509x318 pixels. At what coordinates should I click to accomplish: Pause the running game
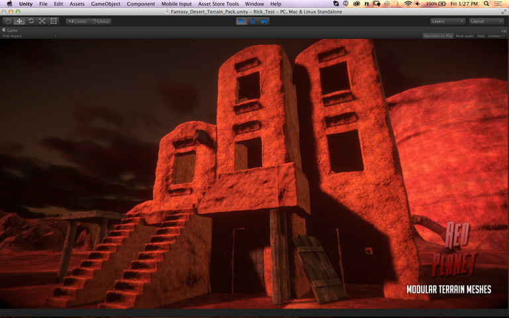tap(253, 21)
